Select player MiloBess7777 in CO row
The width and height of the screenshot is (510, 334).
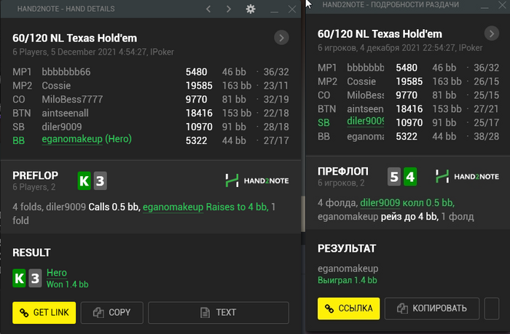click(x=72, y=99)
